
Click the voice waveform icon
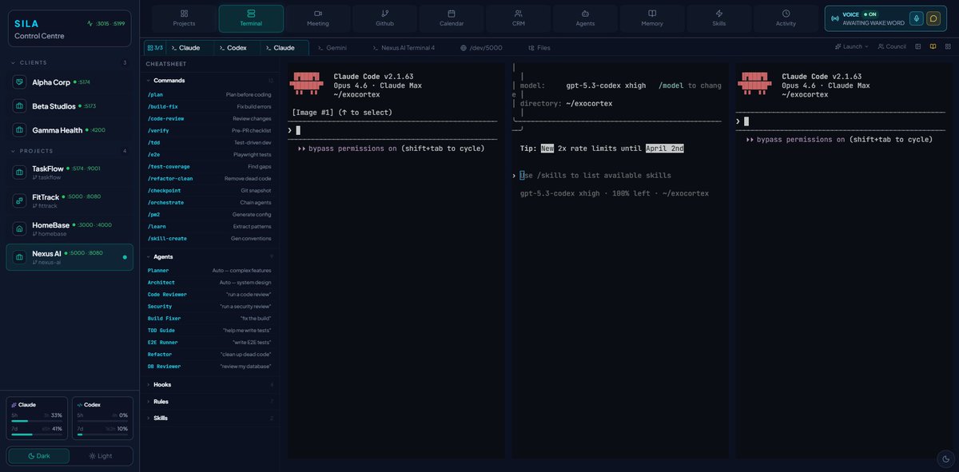(x=834, y=18)
